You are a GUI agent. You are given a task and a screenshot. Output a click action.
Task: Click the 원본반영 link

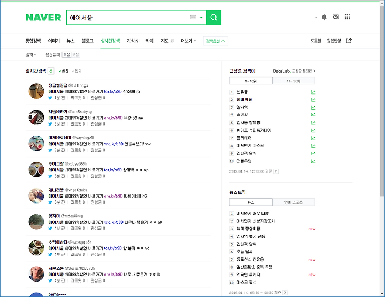click(x=334, y=41)
